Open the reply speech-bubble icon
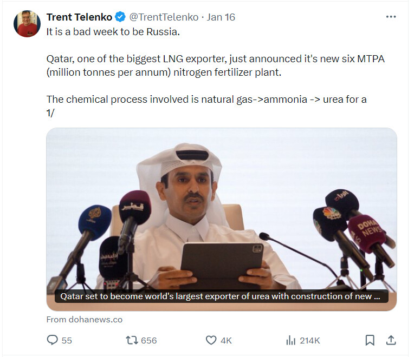The width and height of the screenshot is (414, 357). click(x=52, y=340)
